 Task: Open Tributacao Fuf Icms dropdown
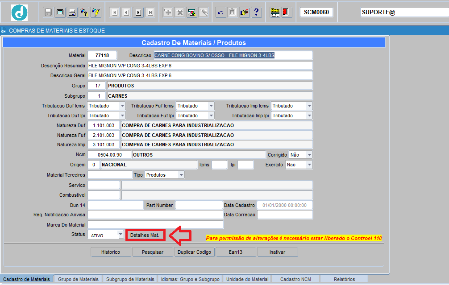pos(211,106)
